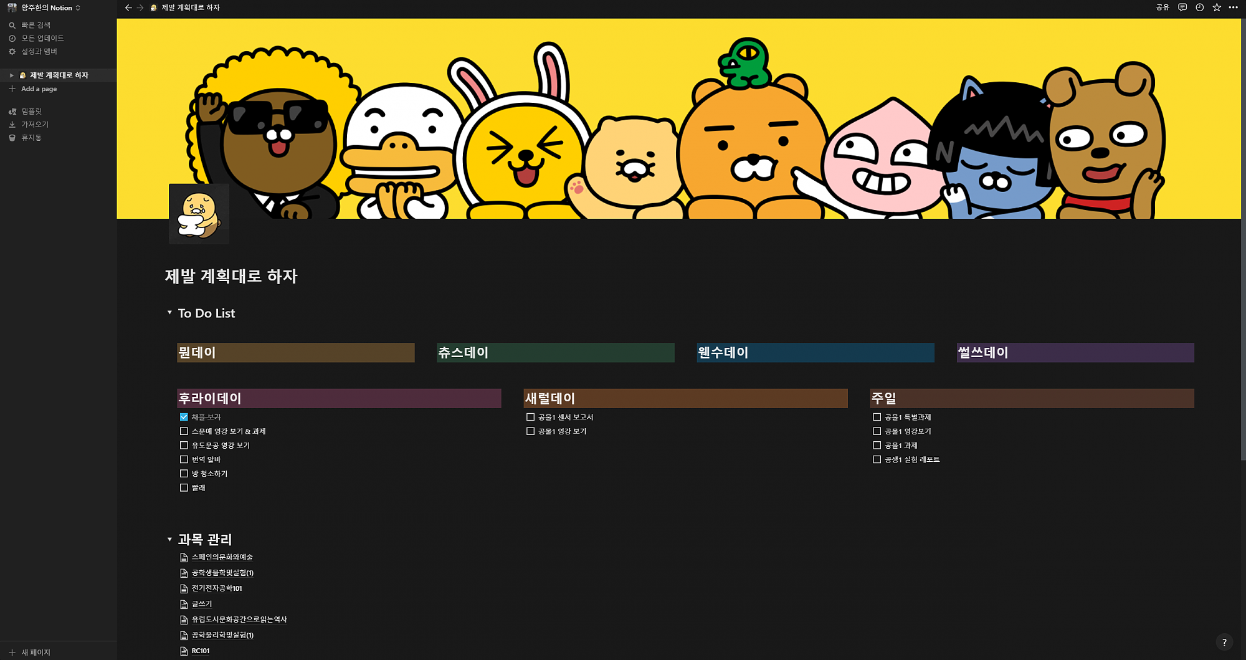This screenshot has height=660, width=1246.
Task: Click the settings gear icon in sidebar
Action: coord(12,51)
